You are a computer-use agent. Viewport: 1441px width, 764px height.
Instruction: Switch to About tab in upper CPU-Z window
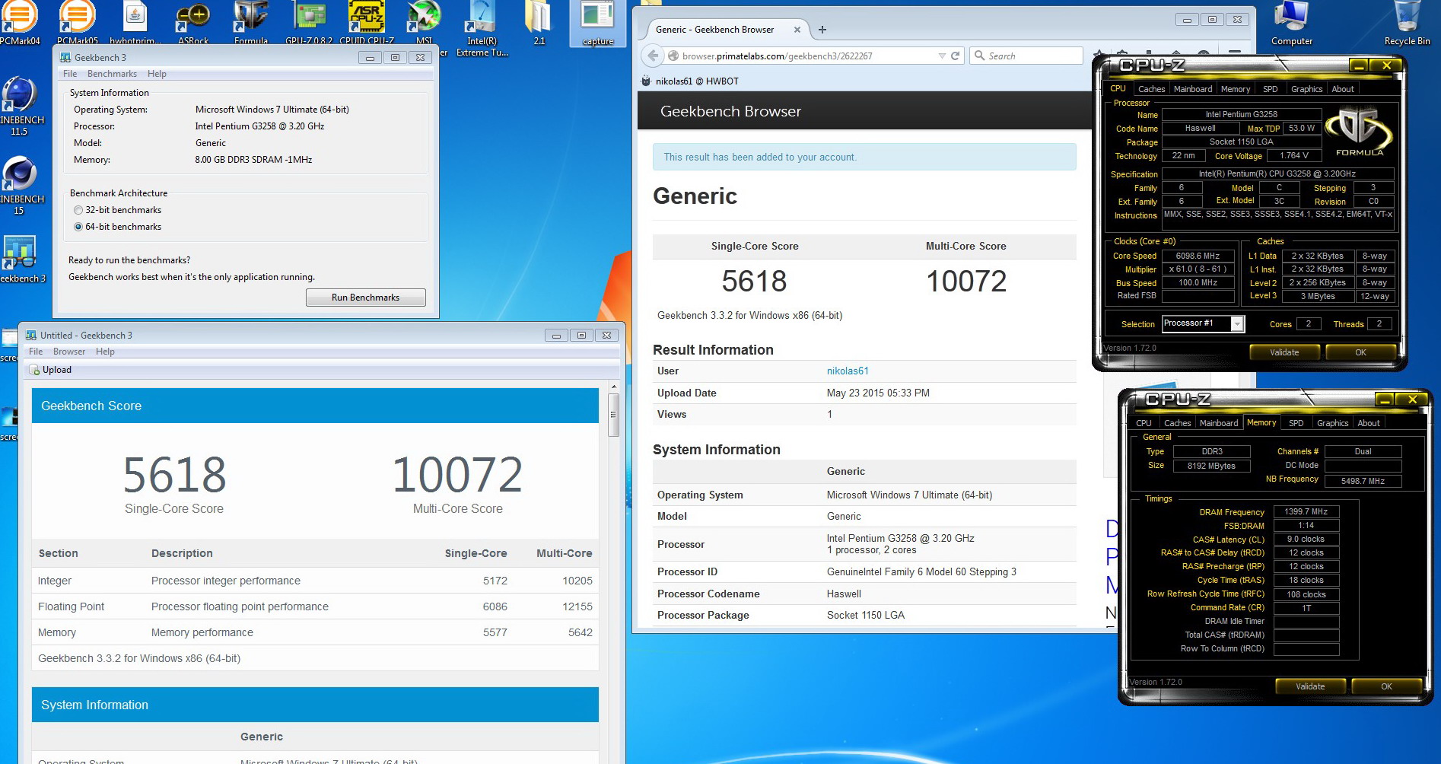click(x=1343, y=89)
